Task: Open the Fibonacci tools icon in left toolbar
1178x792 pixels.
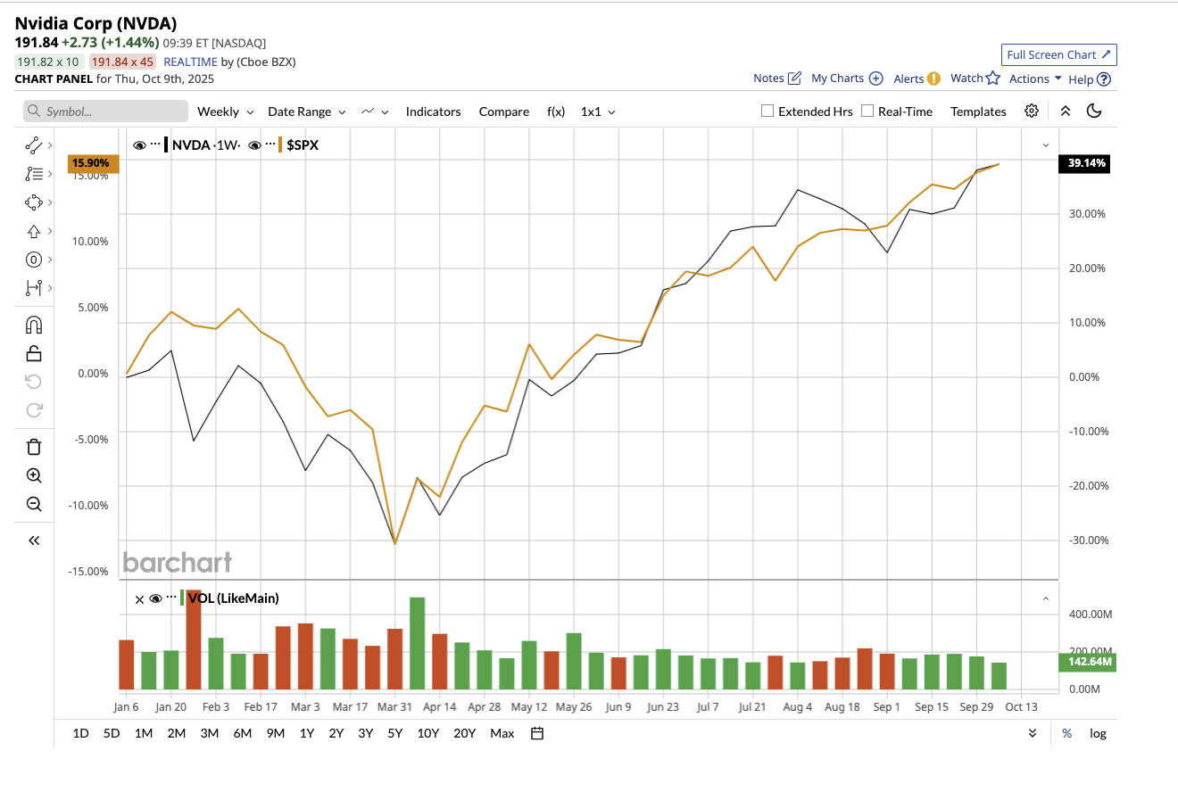Action: tap(34, 174)
